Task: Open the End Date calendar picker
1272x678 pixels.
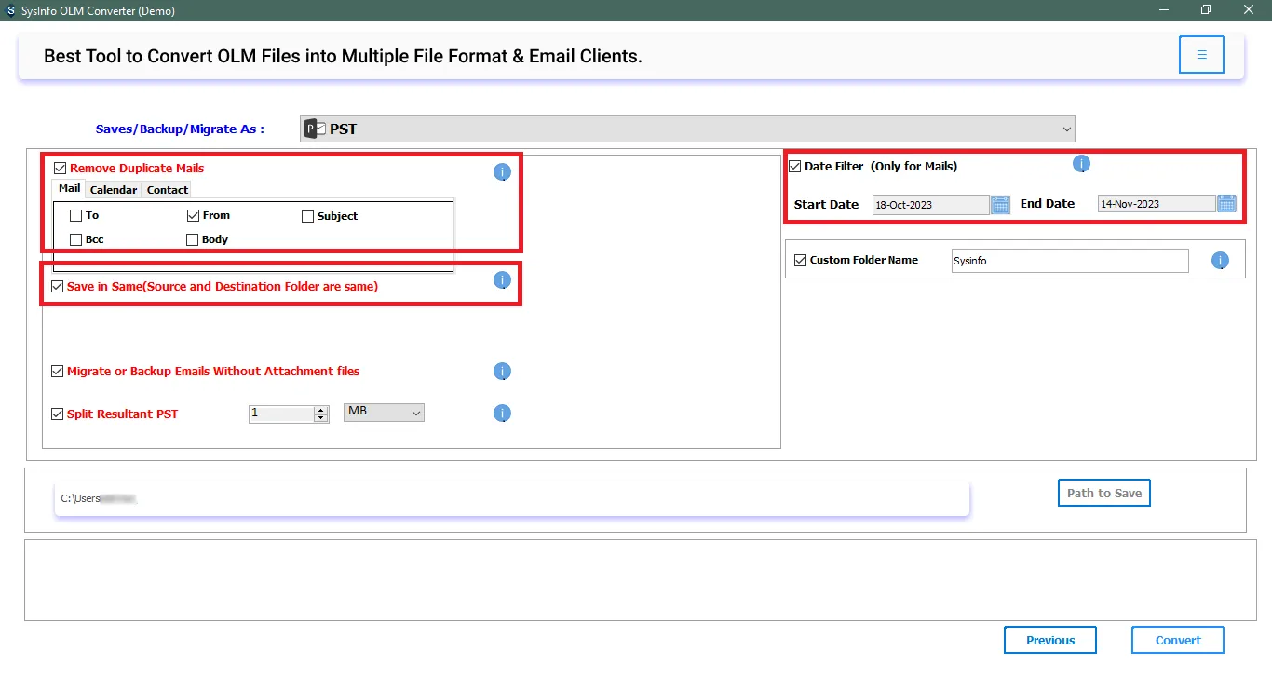Action: coord(1226,204)
